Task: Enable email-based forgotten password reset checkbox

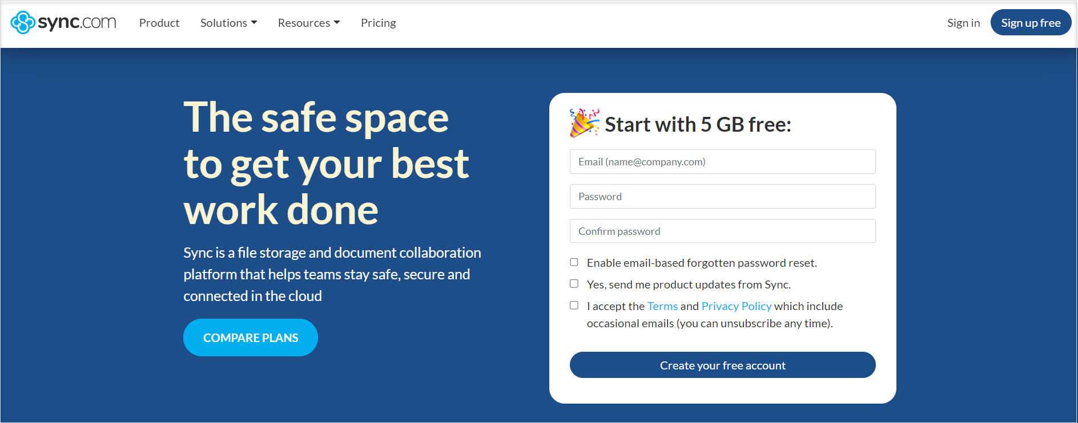Action: tap(574, 262)
